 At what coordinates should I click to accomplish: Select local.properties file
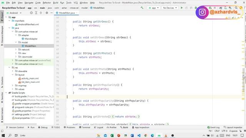22,118
